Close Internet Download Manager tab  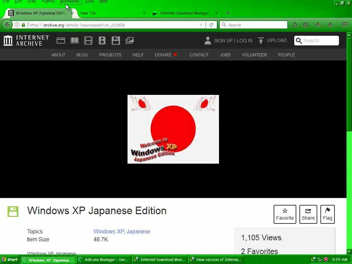tap(217, 13)
